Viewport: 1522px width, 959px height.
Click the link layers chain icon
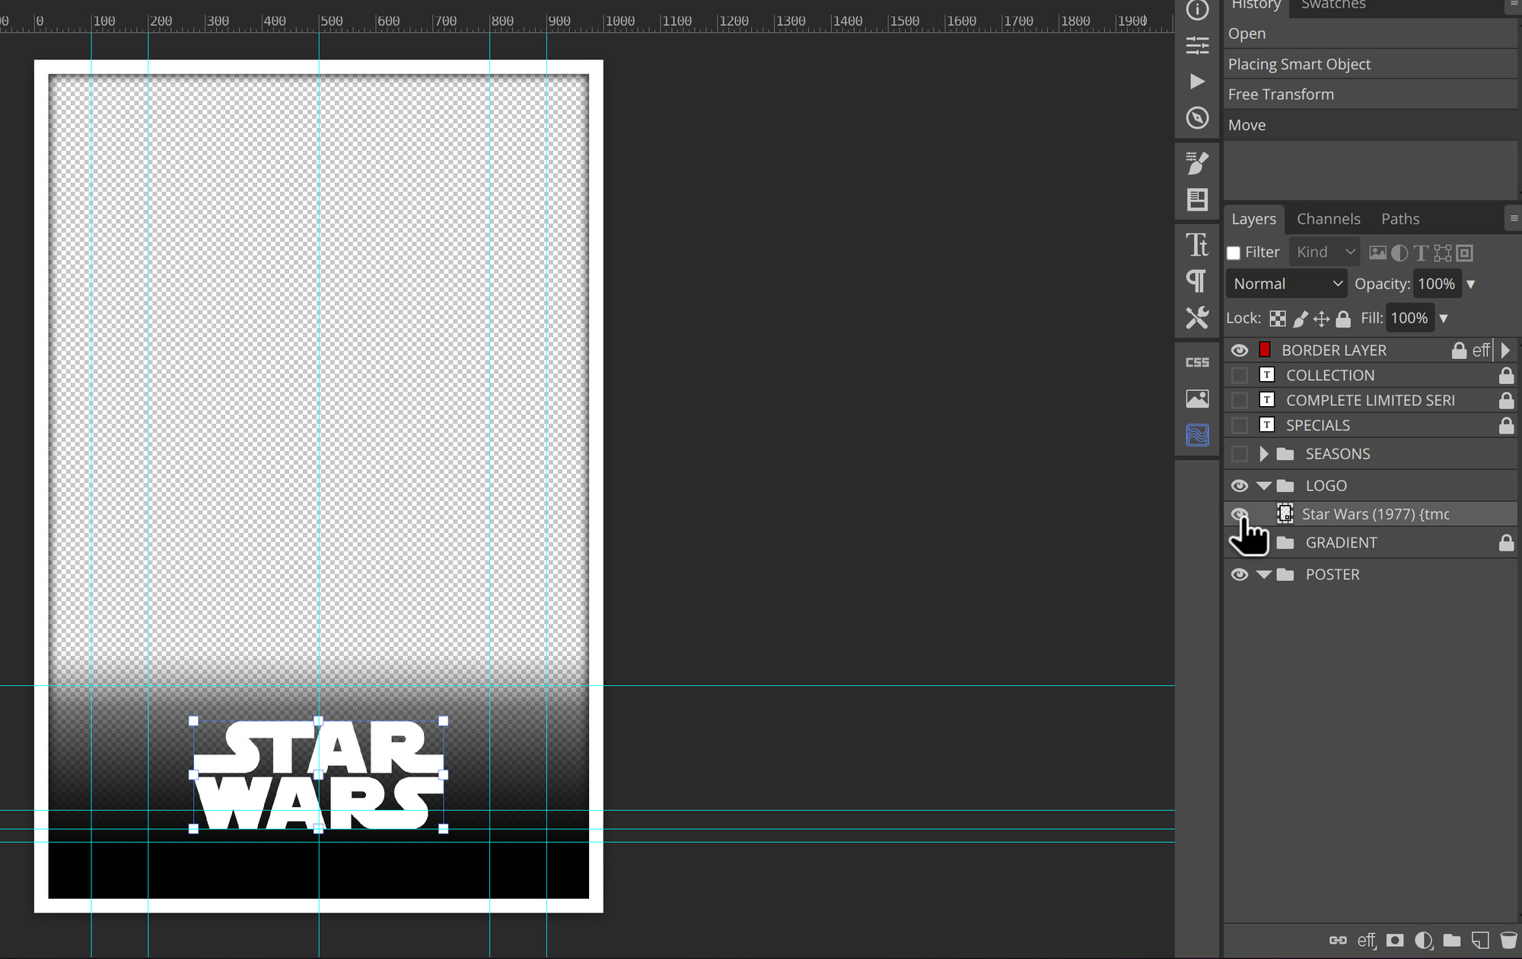[x=1338, y=941]
